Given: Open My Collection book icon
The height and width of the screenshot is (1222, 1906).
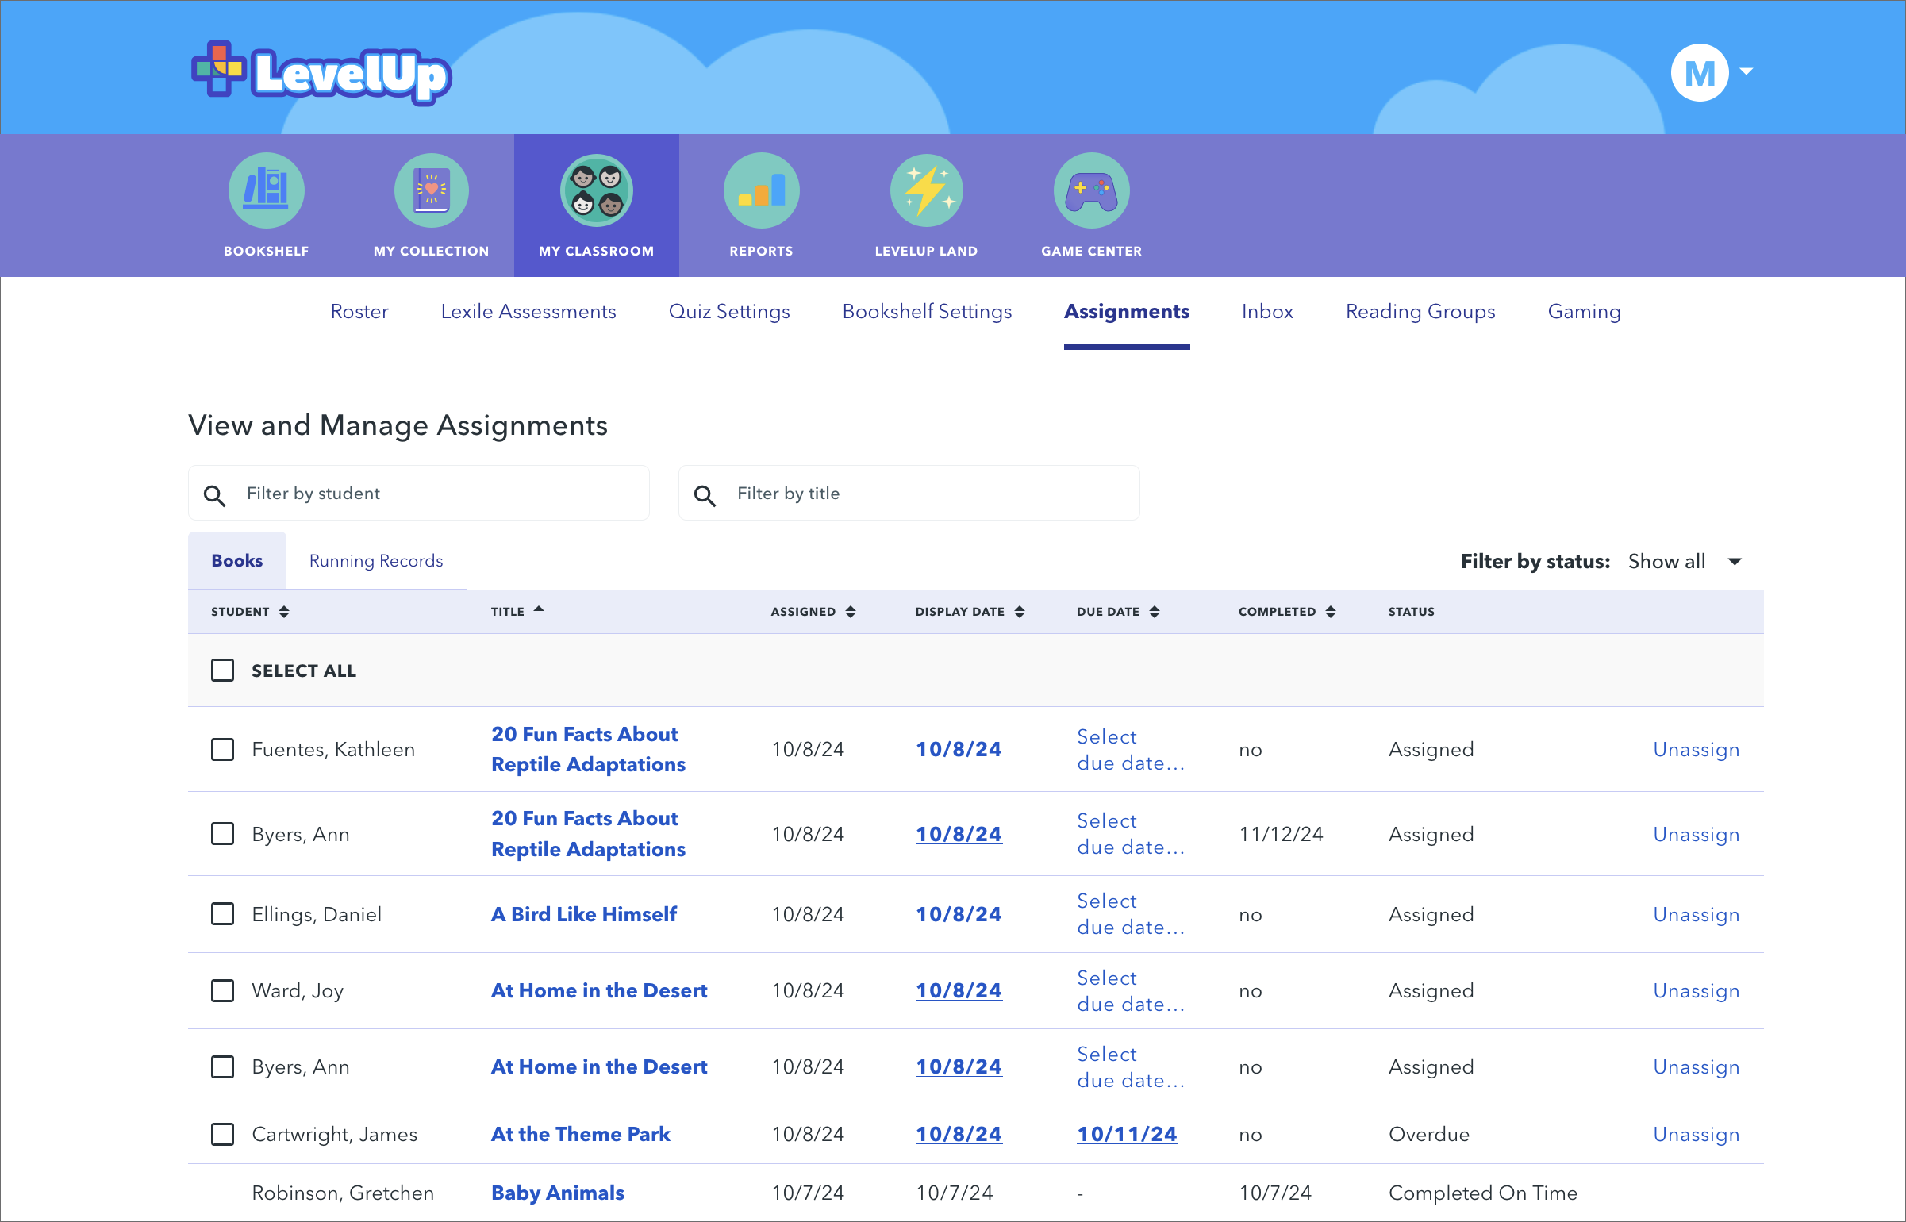Looking at the screenshot, I should point(431,191).
